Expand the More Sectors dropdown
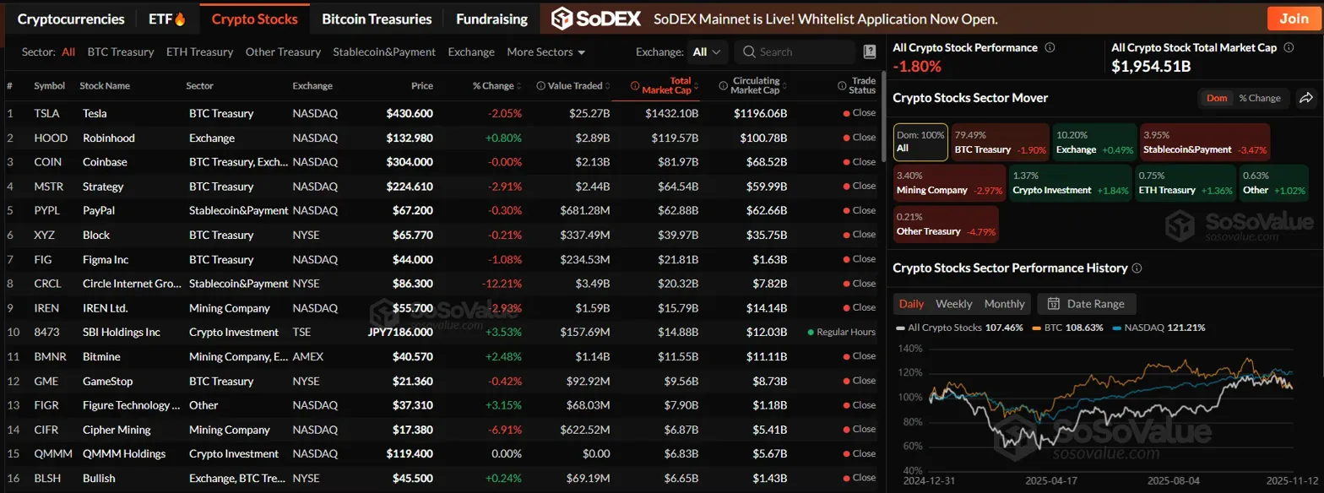Screen dimensions: 1324x493 tap(545, 52)
